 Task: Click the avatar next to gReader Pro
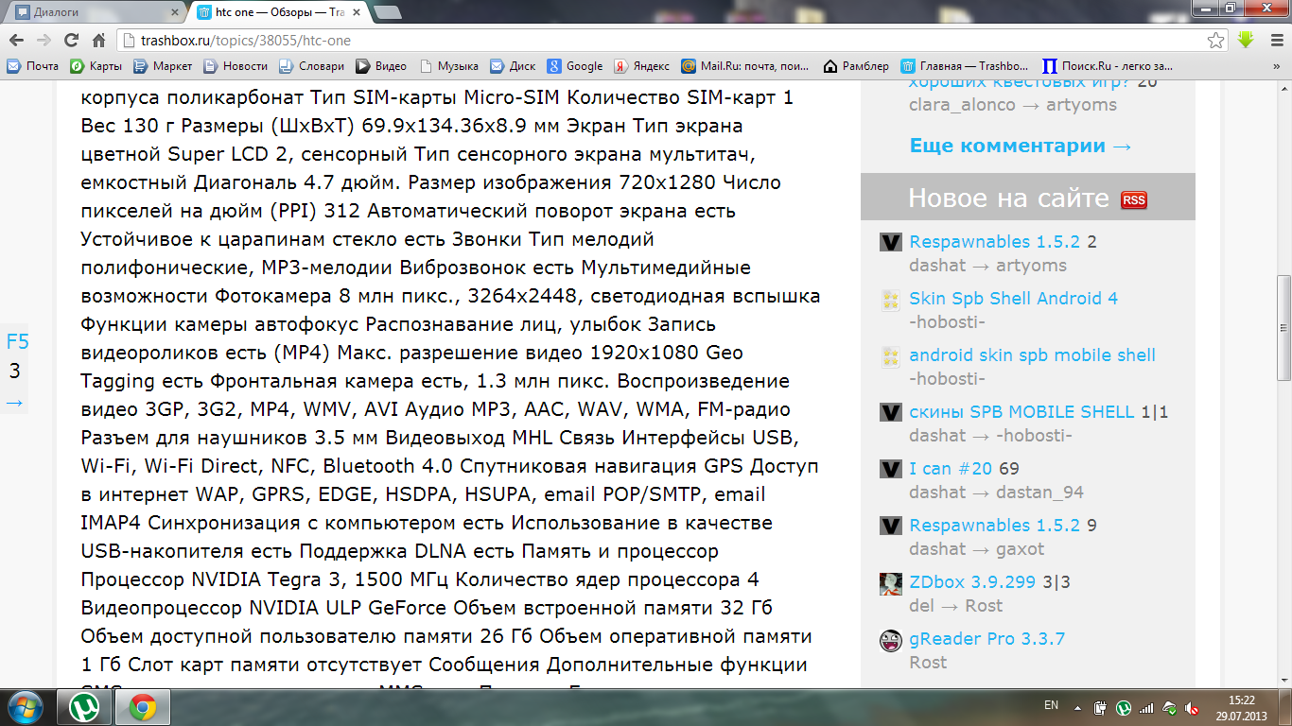pyautogui.click(x=890, y=640)
